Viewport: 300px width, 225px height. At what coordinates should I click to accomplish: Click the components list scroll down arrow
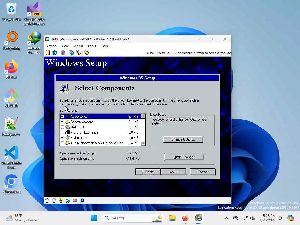tap(143, 143)
